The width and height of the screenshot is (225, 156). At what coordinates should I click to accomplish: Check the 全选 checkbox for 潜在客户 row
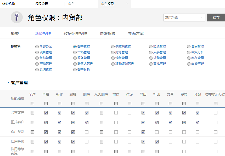coord(32,112)
